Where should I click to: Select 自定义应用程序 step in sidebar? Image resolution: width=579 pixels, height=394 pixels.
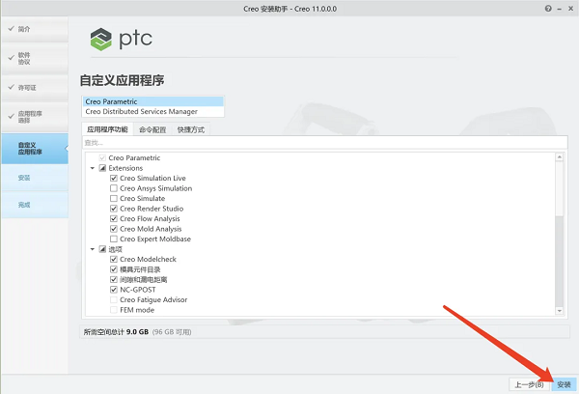(35, 149)
